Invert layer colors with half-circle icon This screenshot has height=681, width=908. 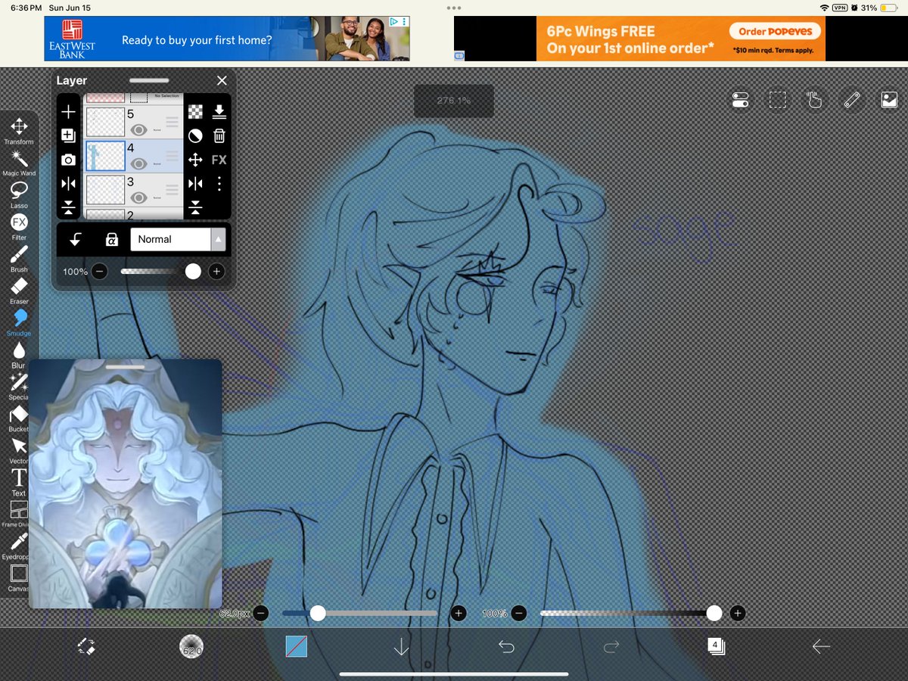pos(195,135)
